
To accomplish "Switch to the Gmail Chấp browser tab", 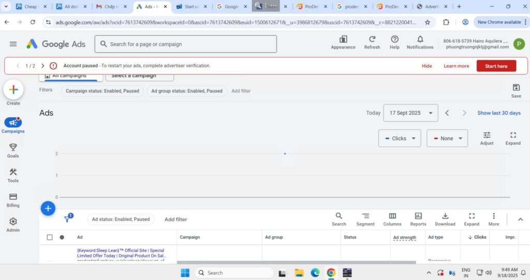I will (x=112, y=6).
